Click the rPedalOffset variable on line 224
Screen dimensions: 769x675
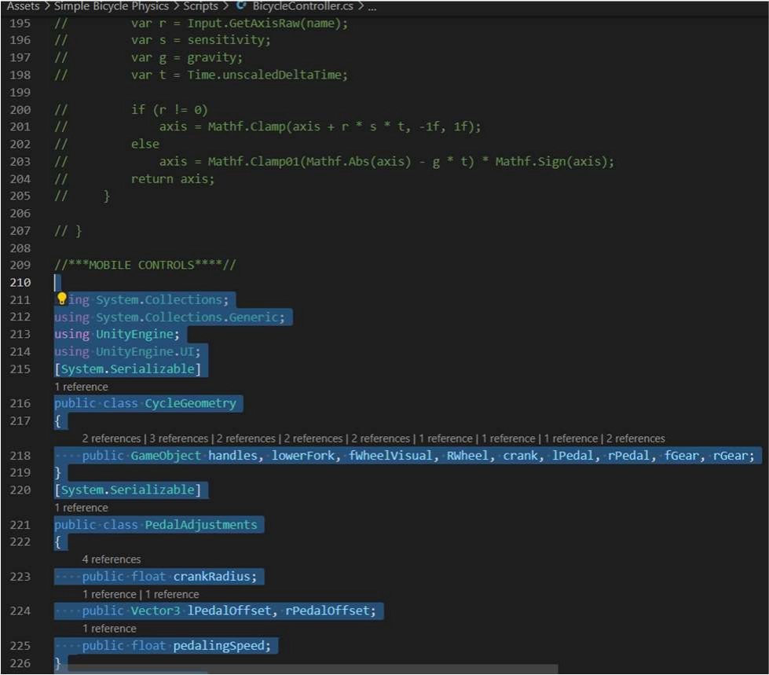(327, 611)
